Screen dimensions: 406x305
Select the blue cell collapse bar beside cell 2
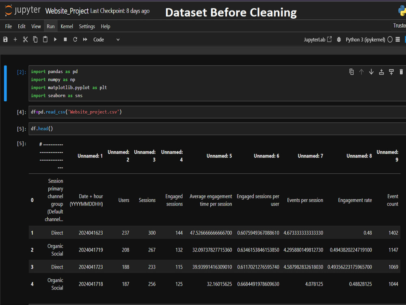pos(5,83)
